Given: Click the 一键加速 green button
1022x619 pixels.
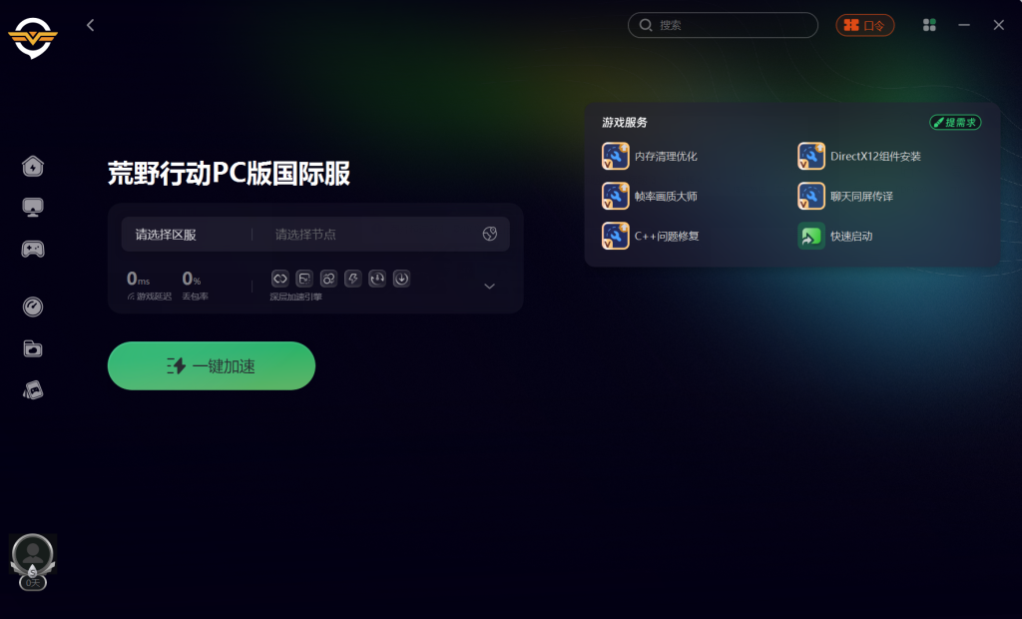Looking at the screenshot, I should click(212, 366).
